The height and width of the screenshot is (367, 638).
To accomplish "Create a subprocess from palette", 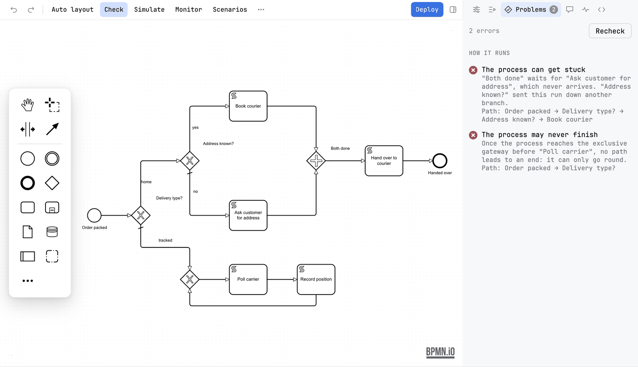I will [52, 208].
